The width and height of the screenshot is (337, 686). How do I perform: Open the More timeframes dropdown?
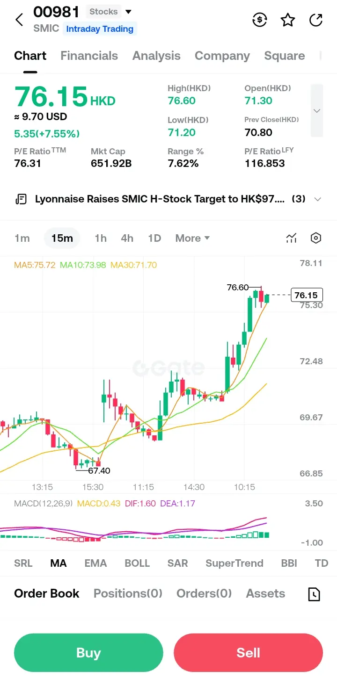[192, 238]
